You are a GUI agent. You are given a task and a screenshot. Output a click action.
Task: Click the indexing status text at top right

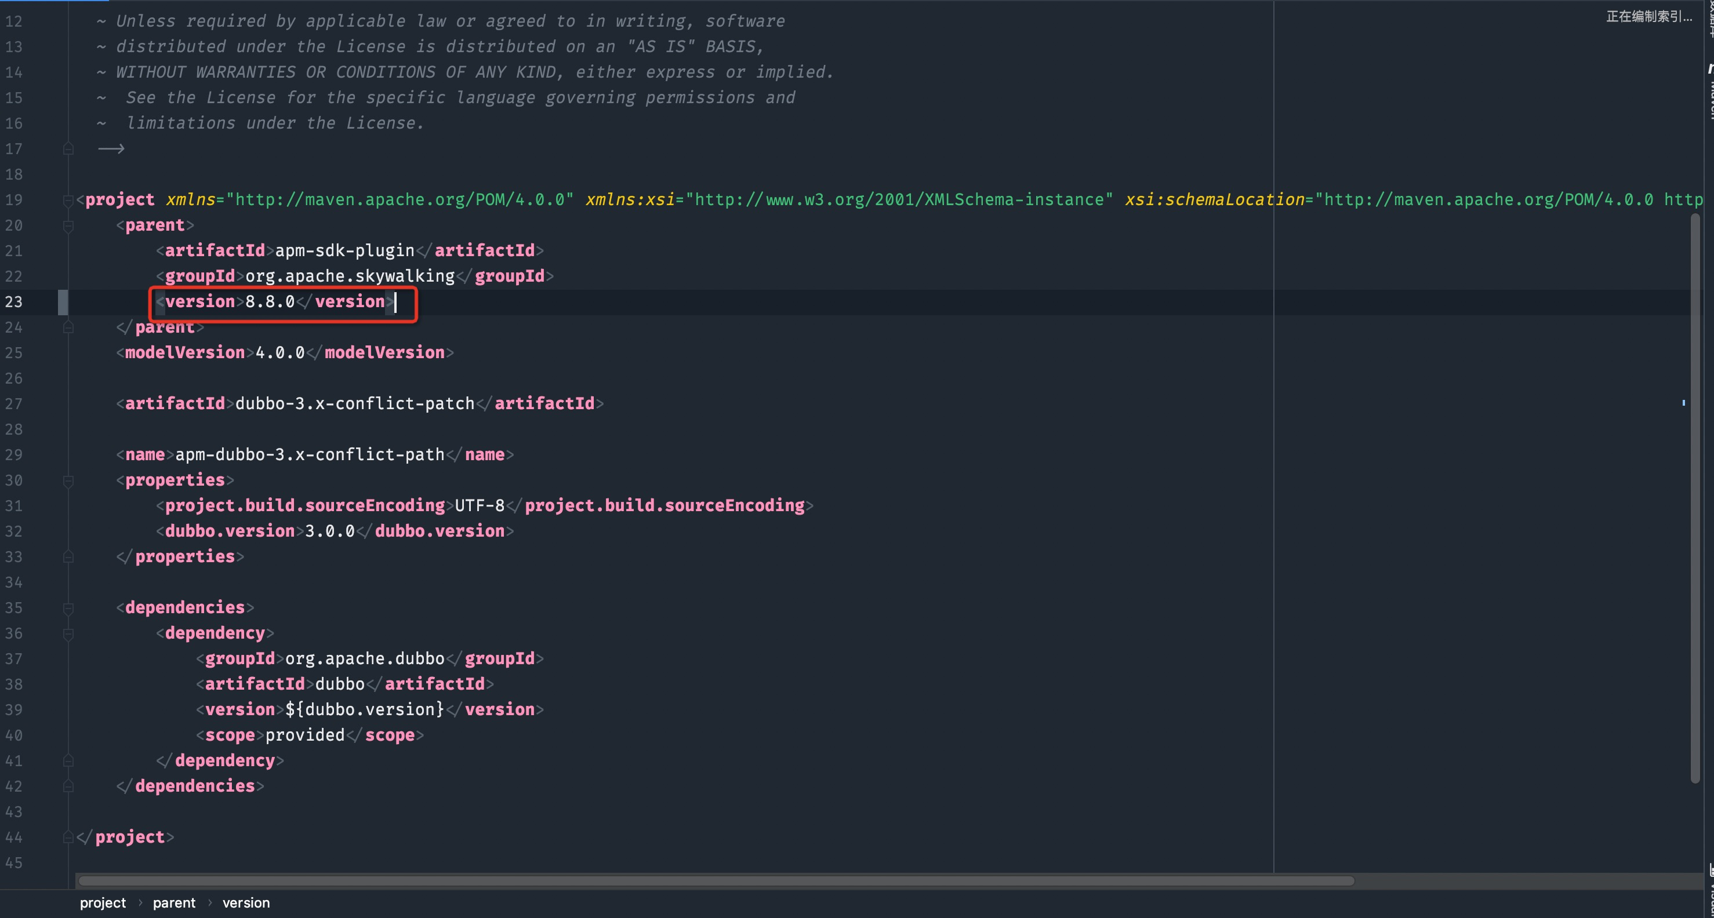(1649, 17)
